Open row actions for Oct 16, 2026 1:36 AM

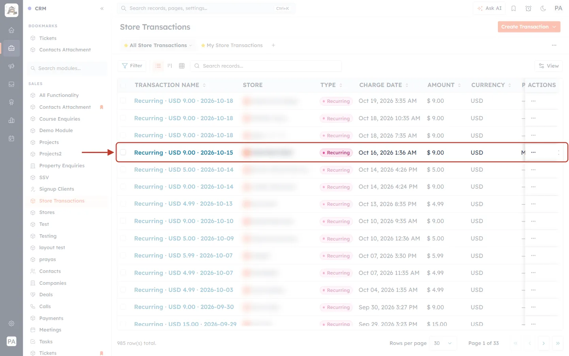pyautogui.click(x=533, y=152)
